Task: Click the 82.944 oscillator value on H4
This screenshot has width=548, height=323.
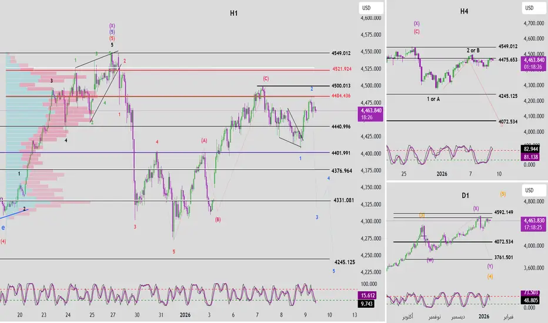Action: (530, 149)
